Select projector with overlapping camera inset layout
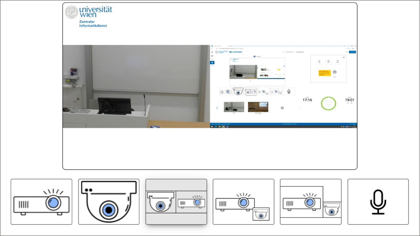 point(243,202)
